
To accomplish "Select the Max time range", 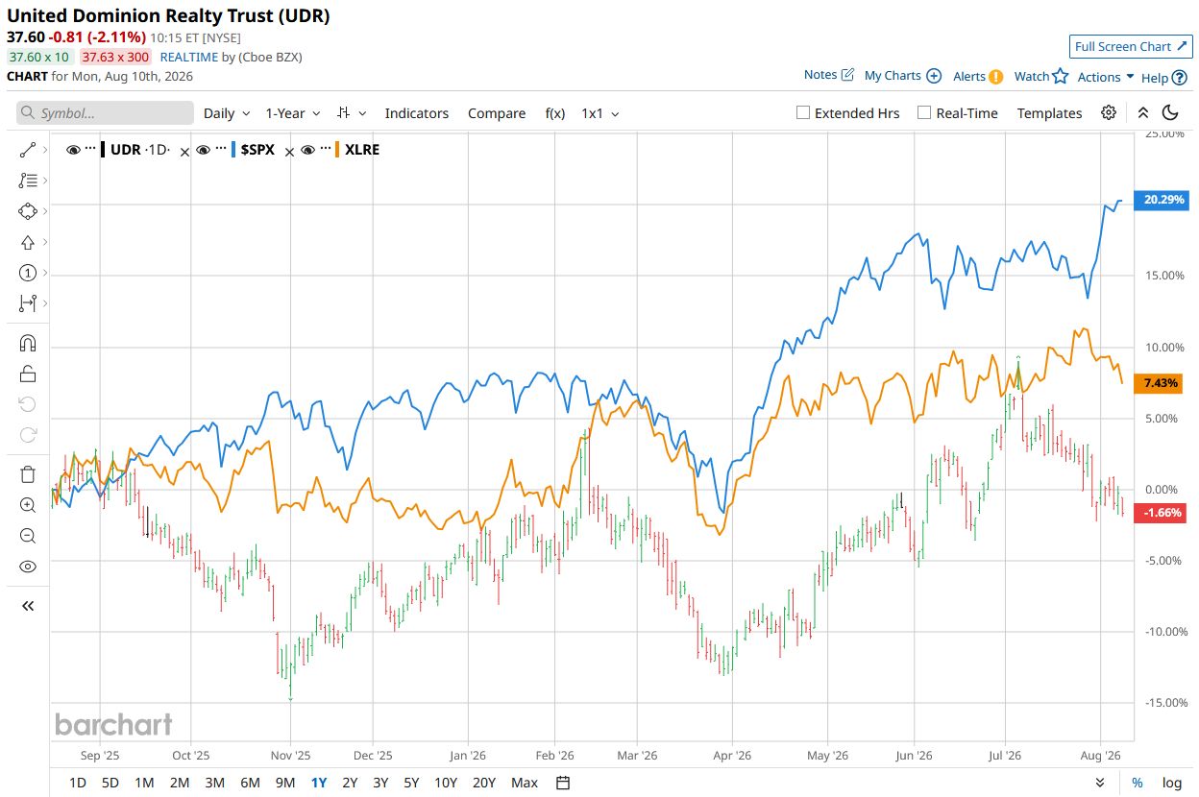I will [525, 783].
